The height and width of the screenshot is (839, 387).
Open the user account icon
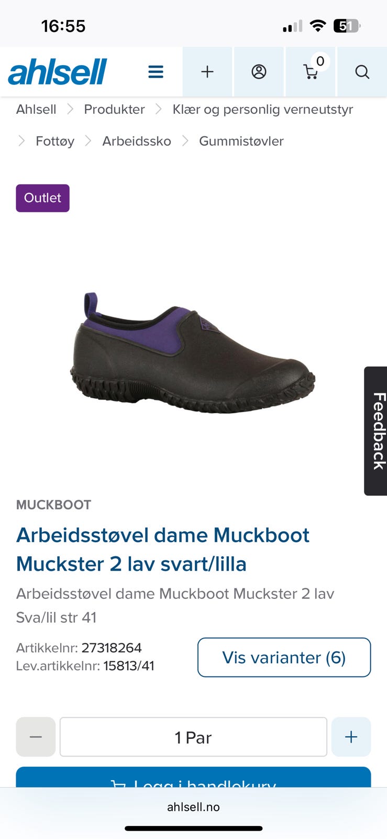(x=259, y=72)
